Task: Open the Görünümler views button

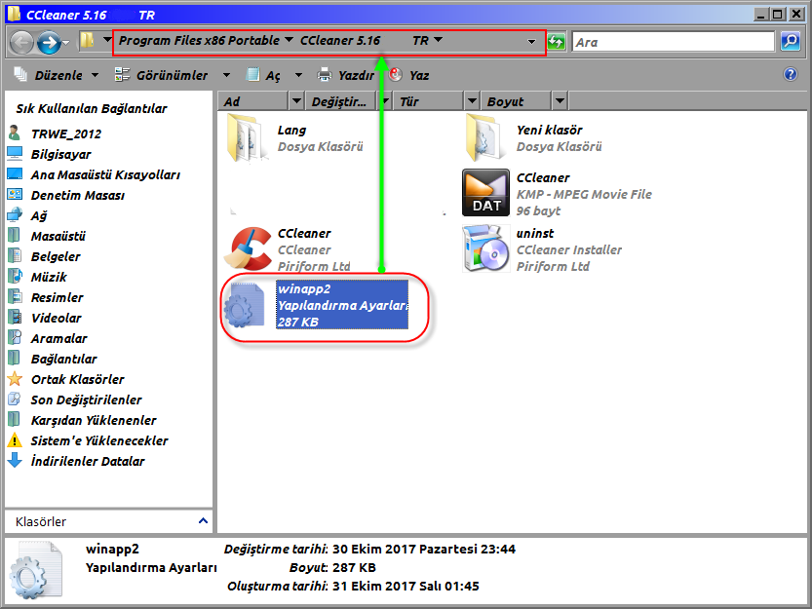Action: coord(162,75)
